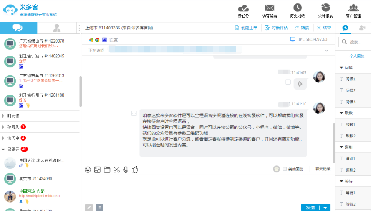The image size is (371, 211).
Task: Collapse the 已离开 visitor group
Action: 4,149
